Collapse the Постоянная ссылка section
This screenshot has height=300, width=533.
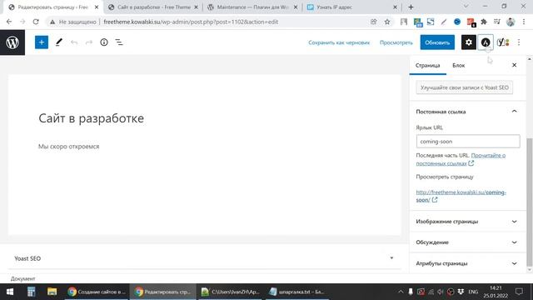click(468, 112)
